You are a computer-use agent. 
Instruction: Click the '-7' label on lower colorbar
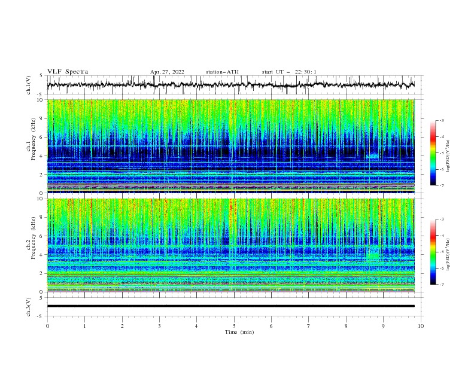coord(441,284)
